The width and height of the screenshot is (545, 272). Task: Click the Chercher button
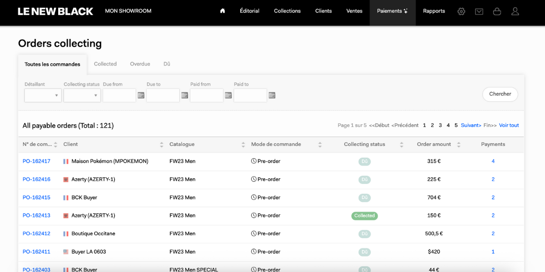500,94
